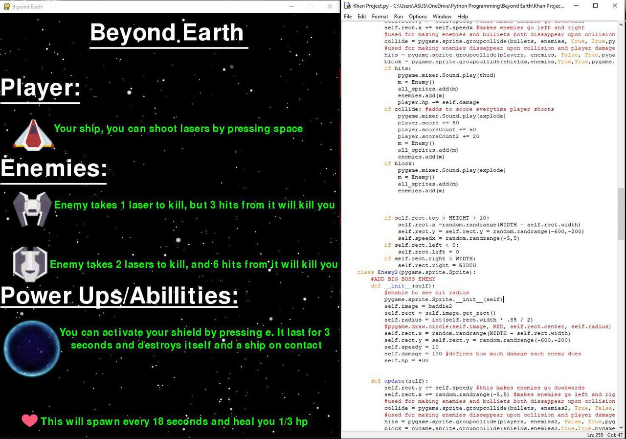This screenshot has width=626, height=439.
Task: Click 'if self.rect.top > HEIGHT + 10:' line
Action: (x=436, y=218)
